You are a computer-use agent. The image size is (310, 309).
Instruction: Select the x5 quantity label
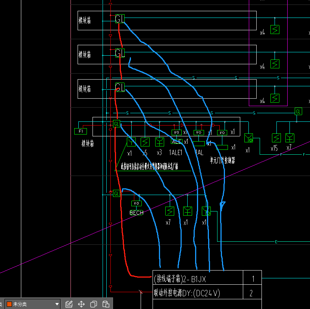145,153
